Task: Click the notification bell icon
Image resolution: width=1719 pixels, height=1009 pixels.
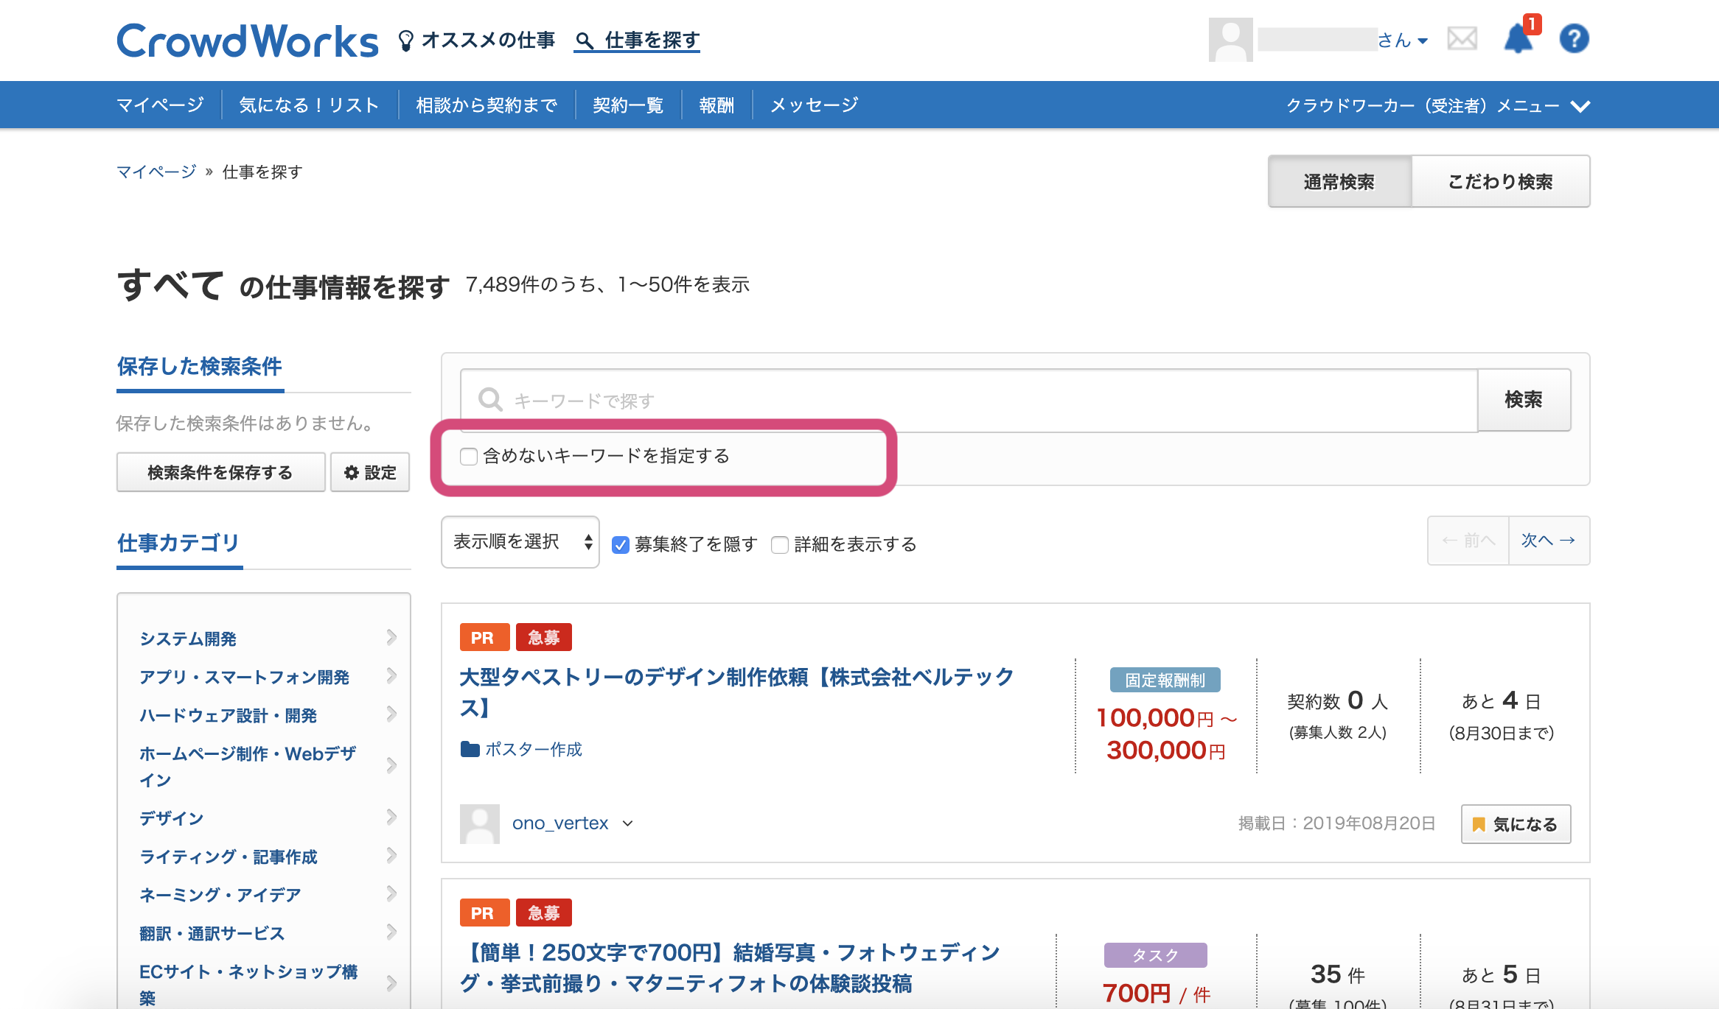Action: tap(1518, 39)
